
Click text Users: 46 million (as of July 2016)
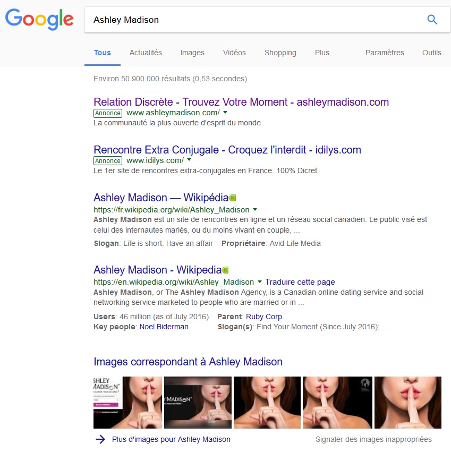click(151, 317)
